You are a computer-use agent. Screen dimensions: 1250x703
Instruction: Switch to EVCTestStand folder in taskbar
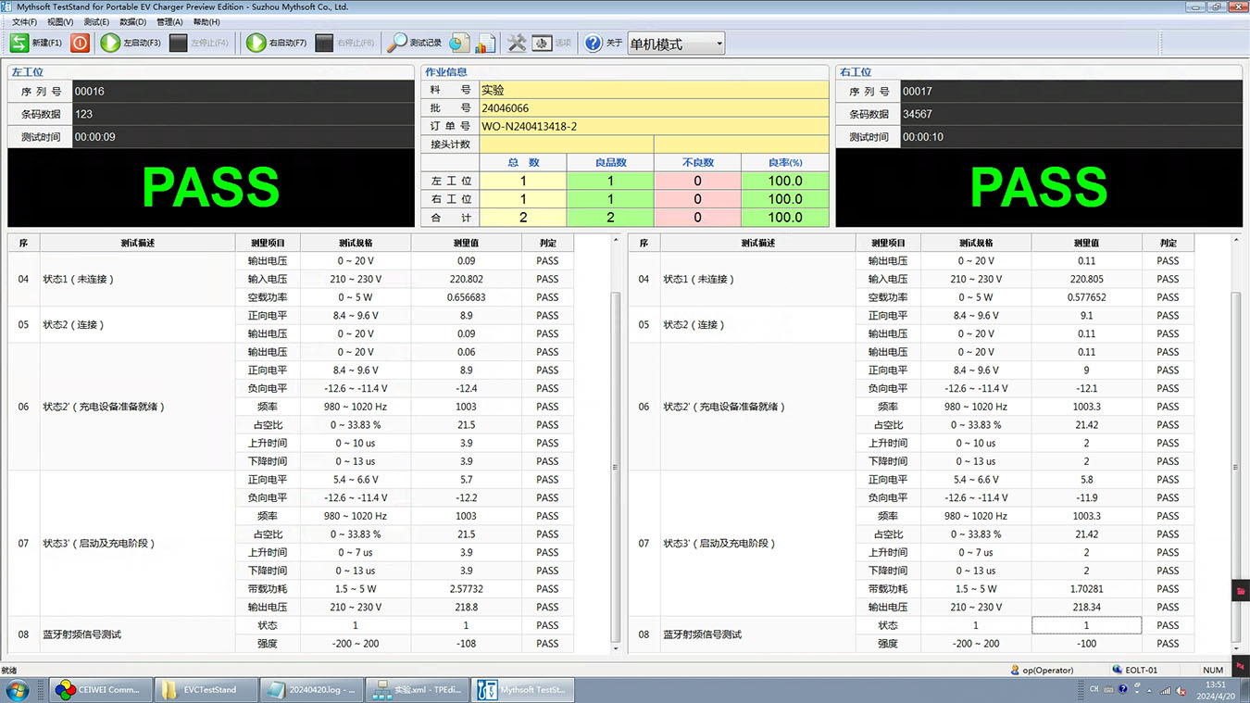tap(204, 690)
